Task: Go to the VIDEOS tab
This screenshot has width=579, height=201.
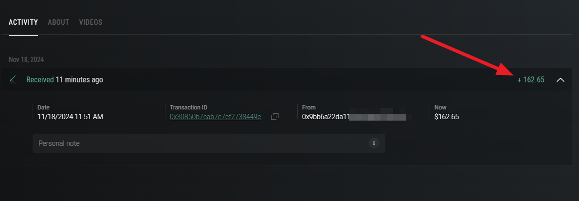Action: pyautogui.click(x=90, y=22)
